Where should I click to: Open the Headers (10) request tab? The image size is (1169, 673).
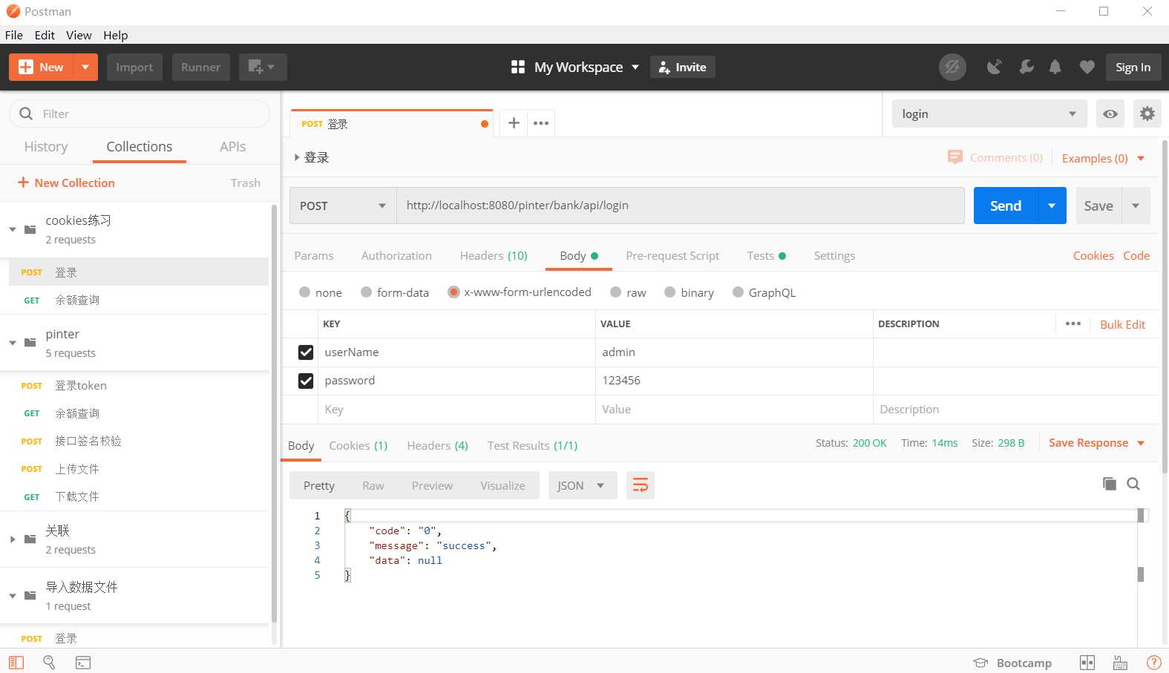[494, 256]
